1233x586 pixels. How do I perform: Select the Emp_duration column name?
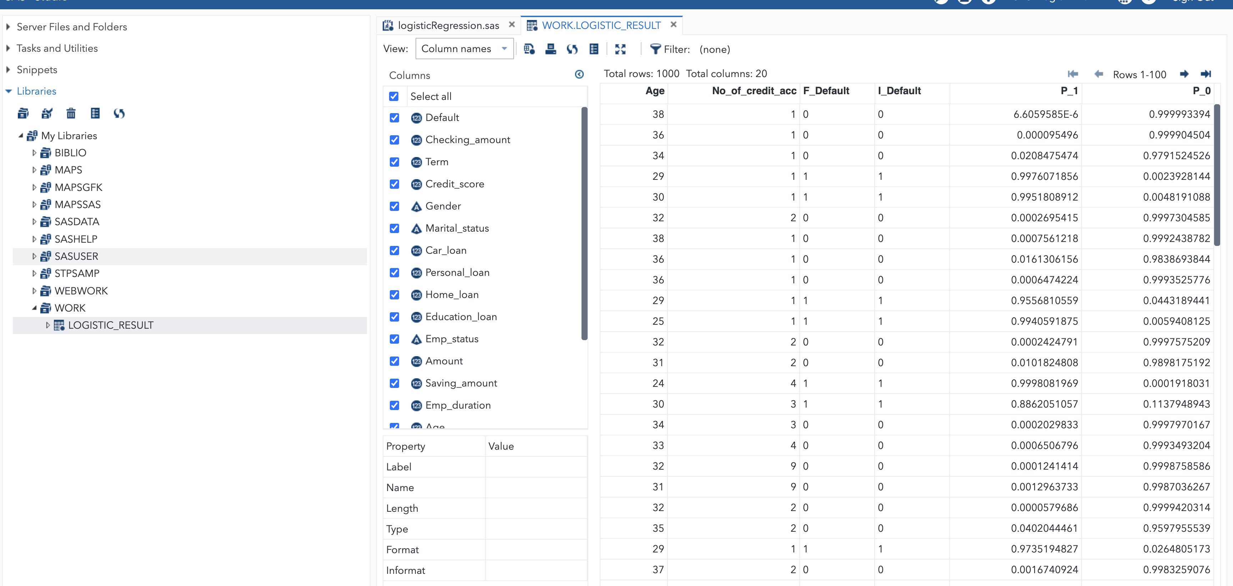click(458, 405)
